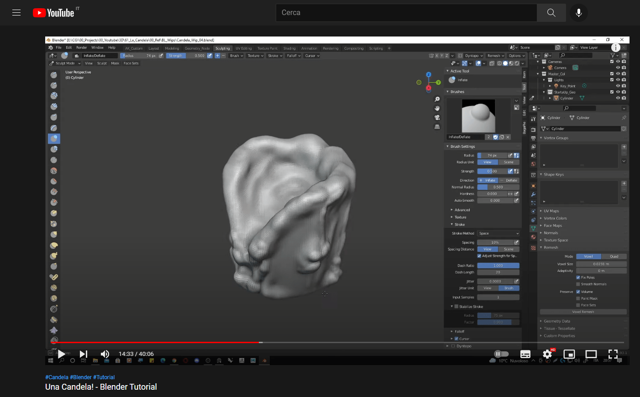Click the YouTube search magnifier button

[551, 13]
